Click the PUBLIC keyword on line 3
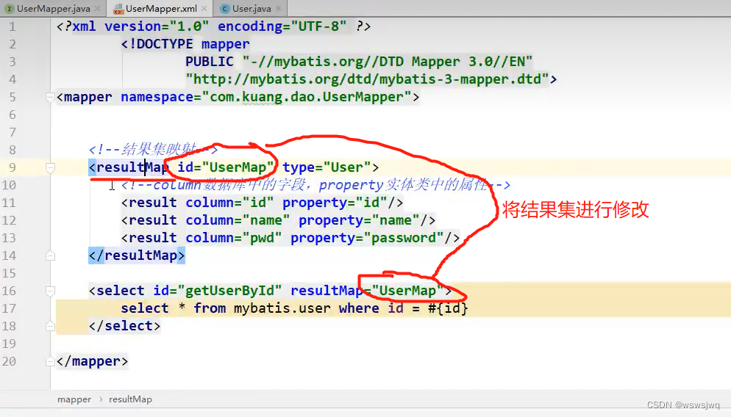This screenshot has height=417, width=731. tap(210, 62)
